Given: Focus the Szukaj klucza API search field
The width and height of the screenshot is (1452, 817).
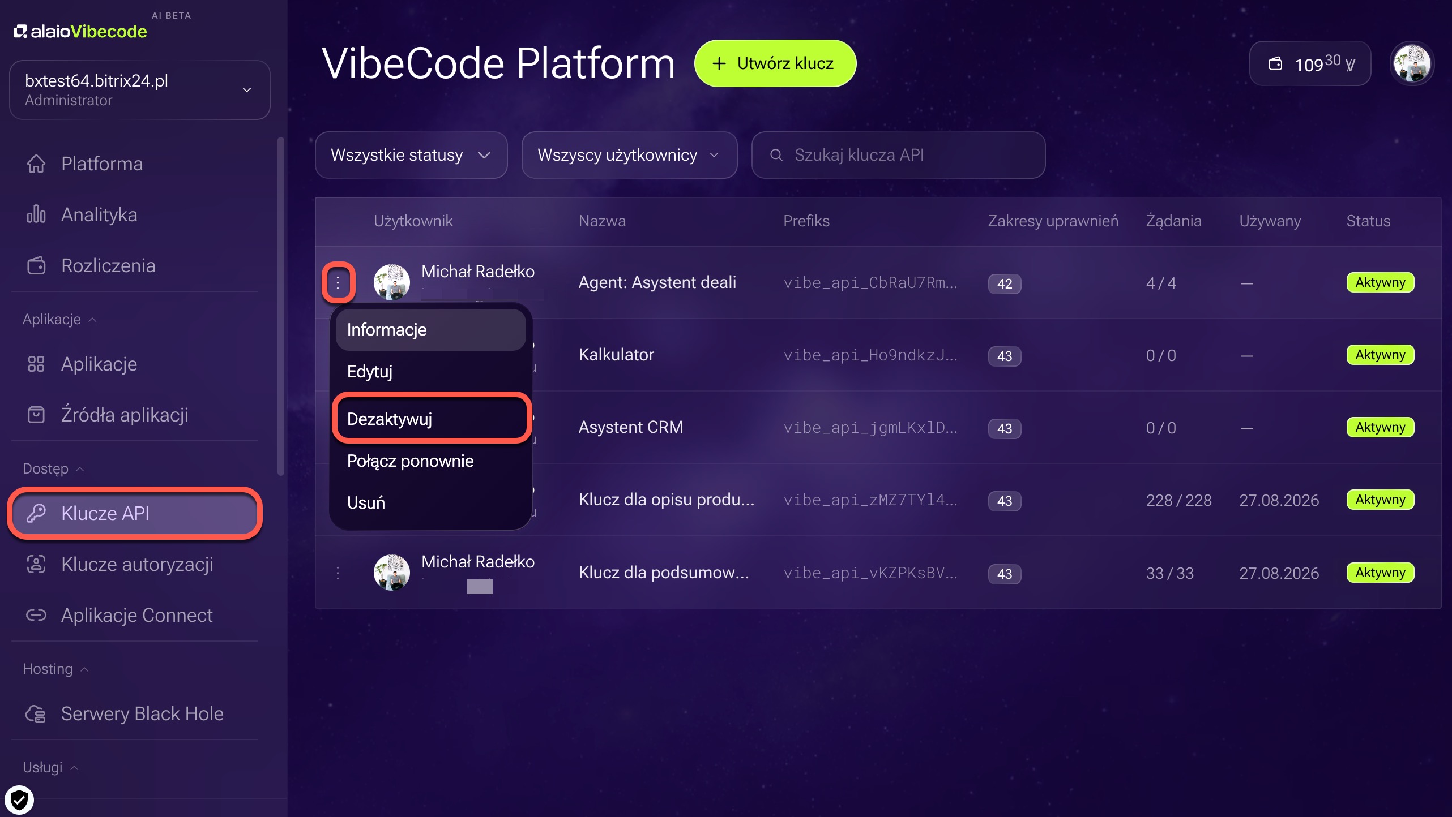Looking at the screenshot, I should pos(898,155).
